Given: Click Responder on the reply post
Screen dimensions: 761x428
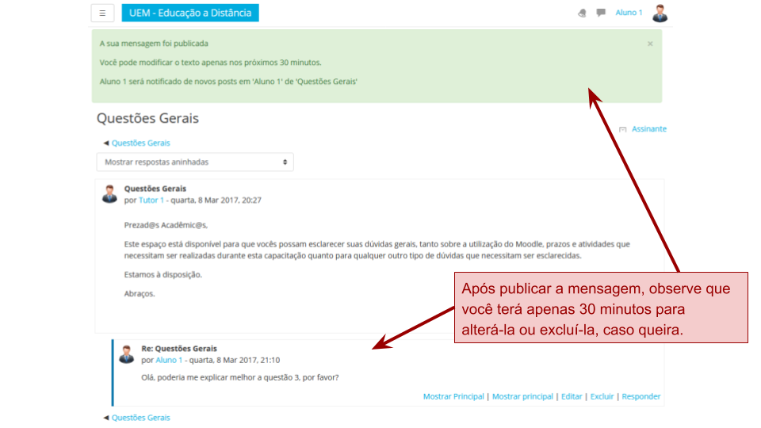Looking at the screenshot, I should tap(641, 396).
